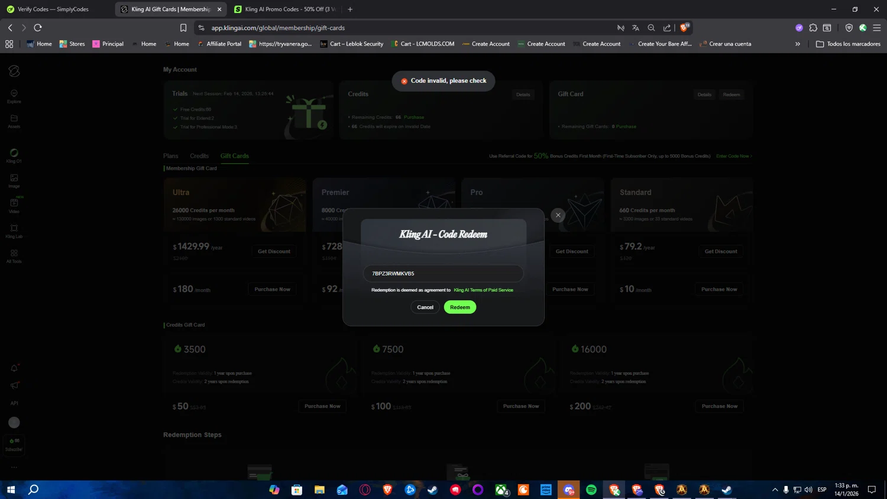Click Purchase Now for Ultra monthly
This screenshot has height=499, width=887.
point(273,289)
